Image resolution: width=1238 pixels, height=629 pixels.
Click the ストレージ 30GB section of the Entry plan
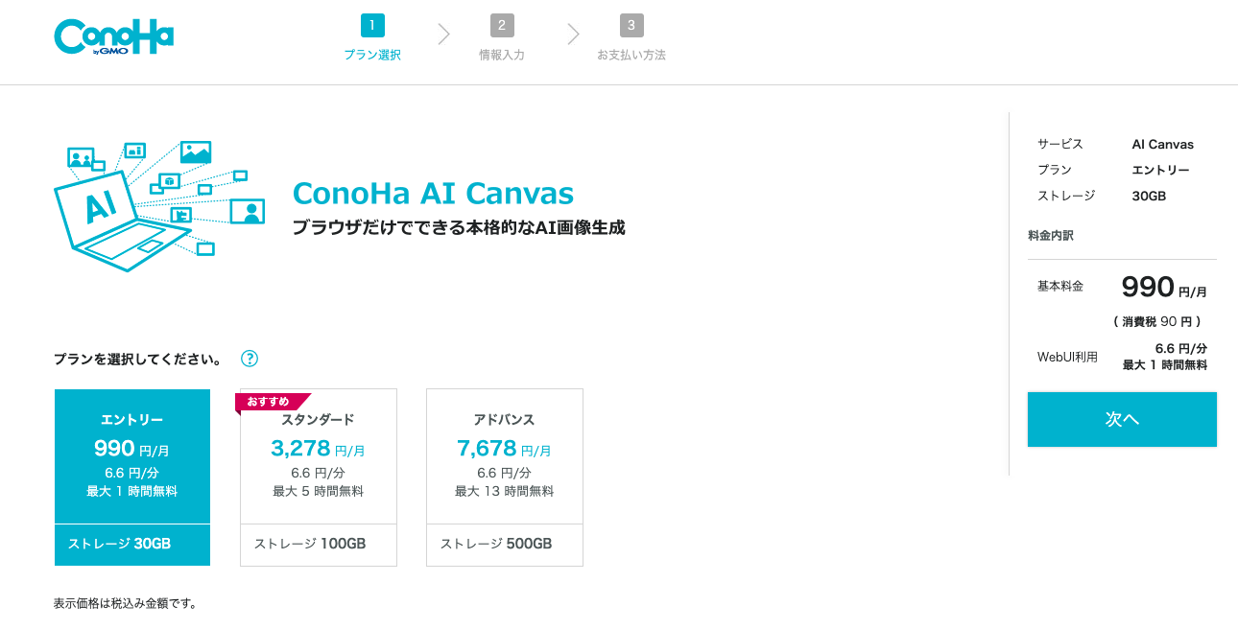132,545
